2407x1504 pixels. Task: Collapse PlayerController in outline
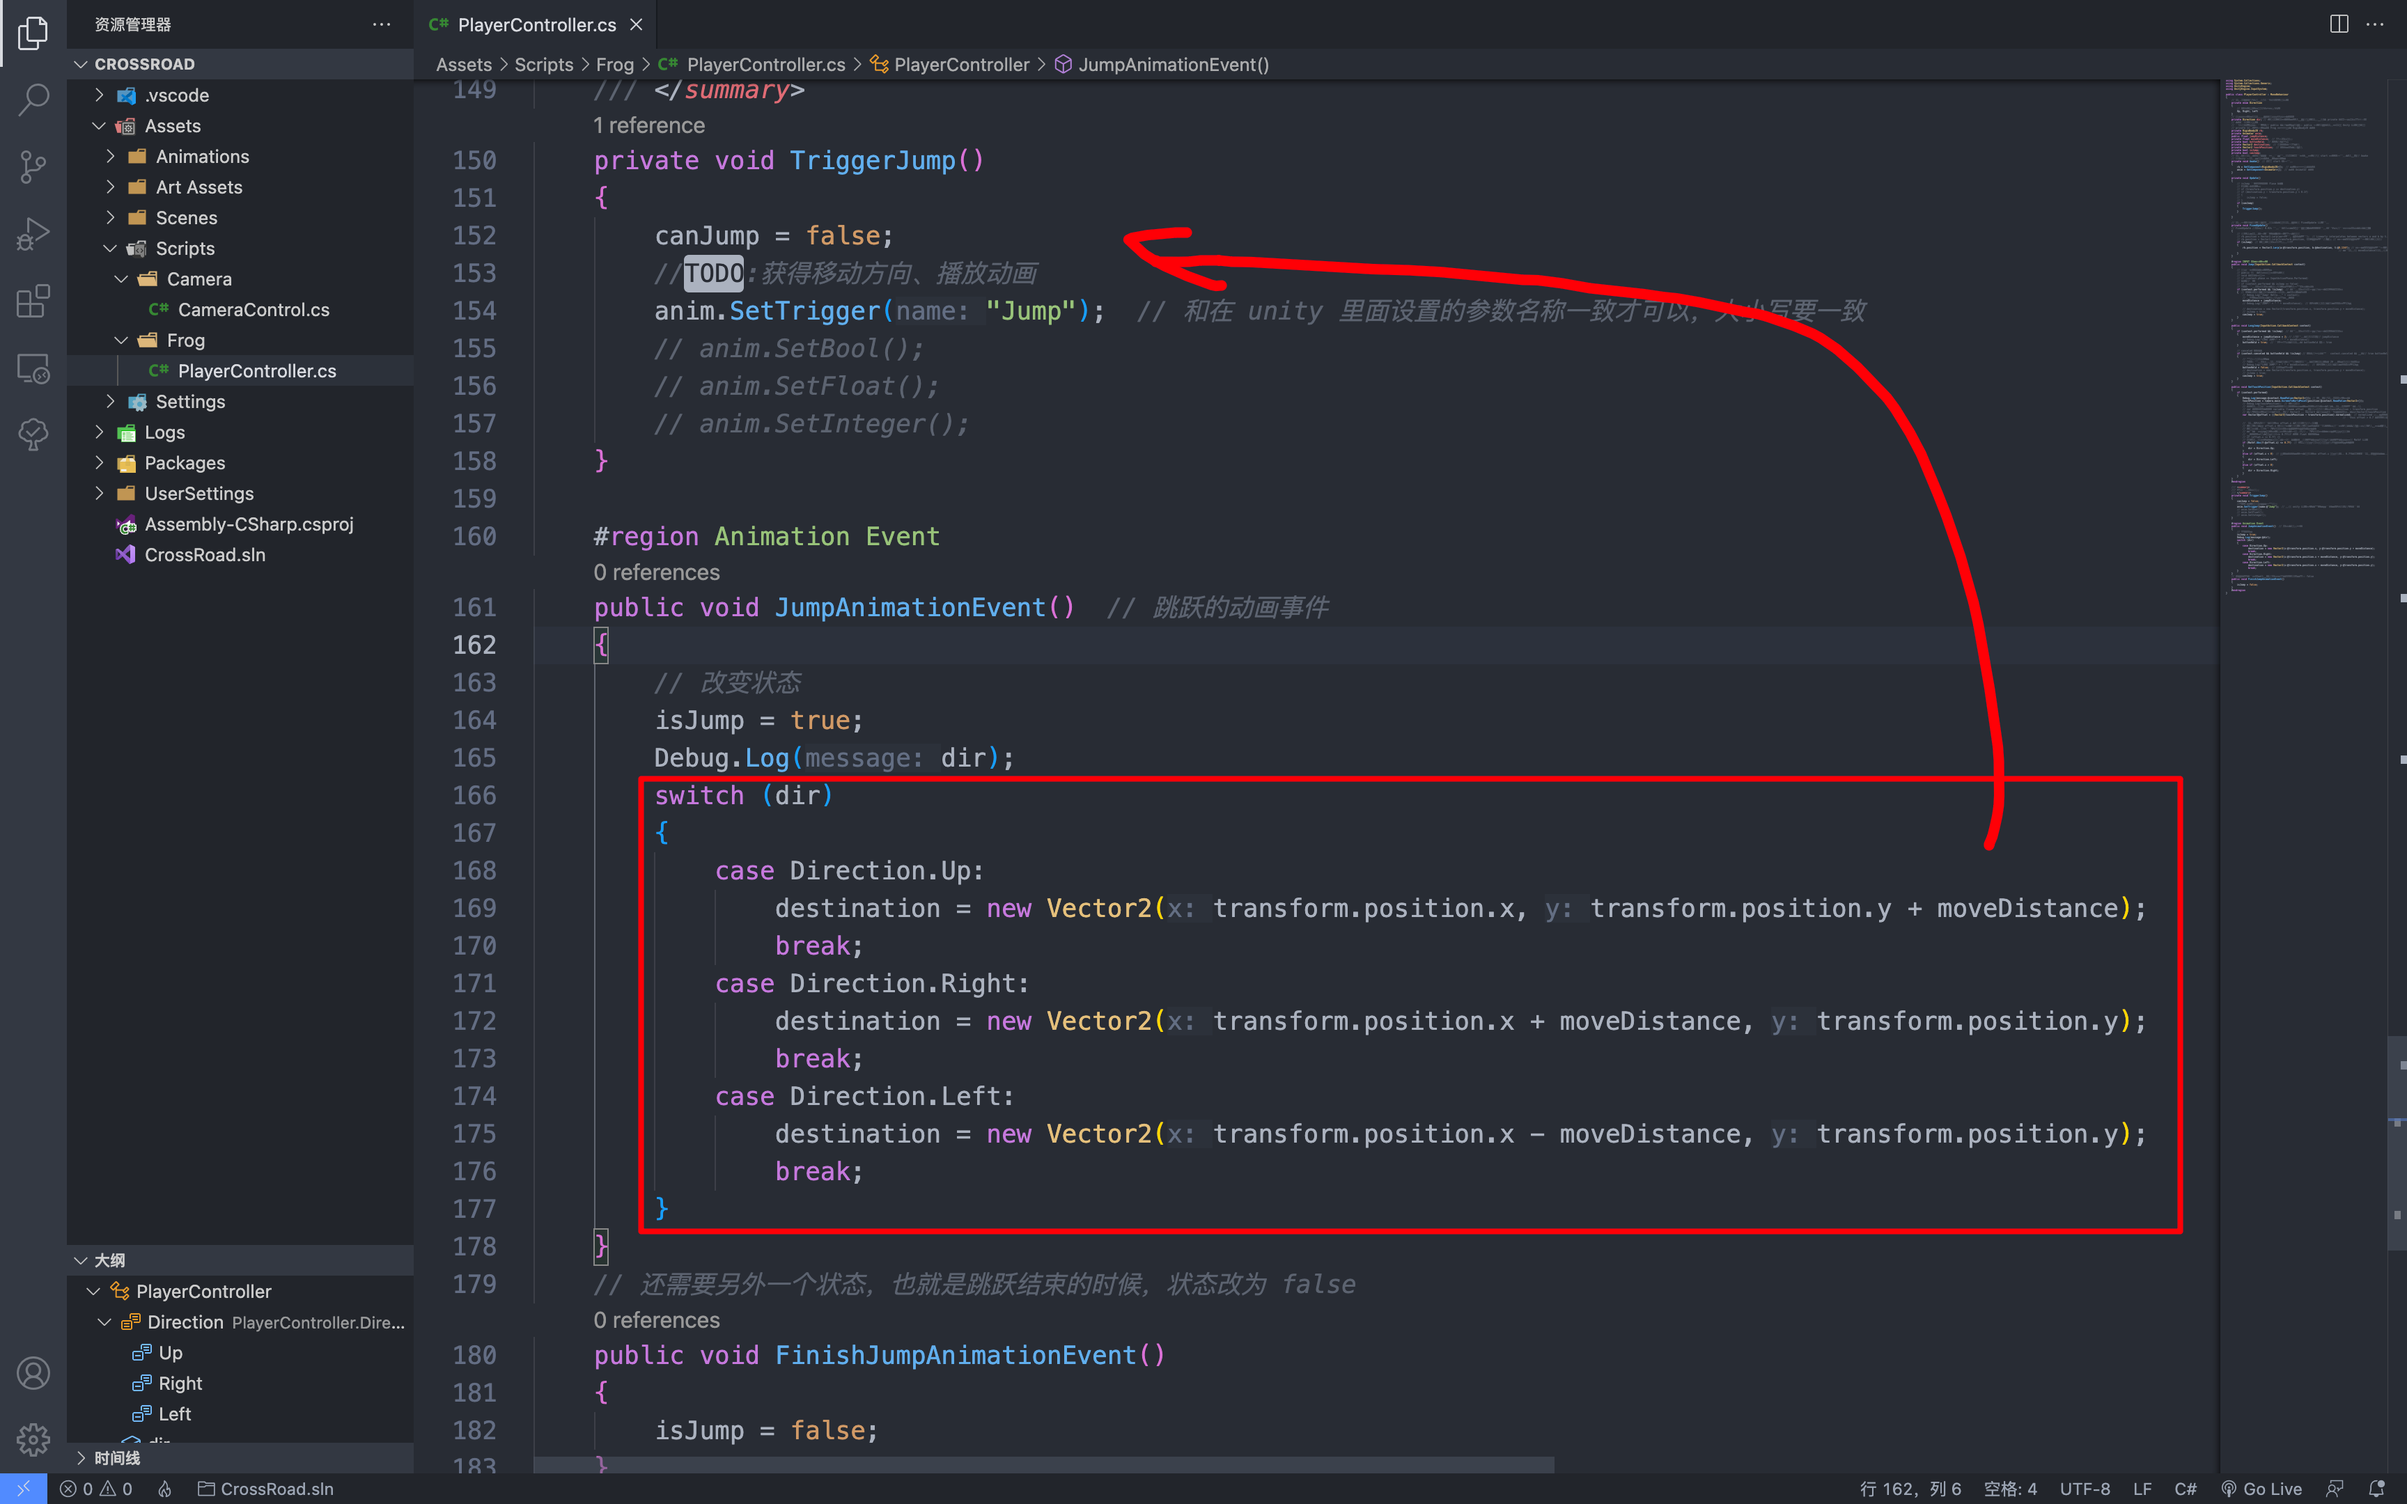(x=240, y=1292)
